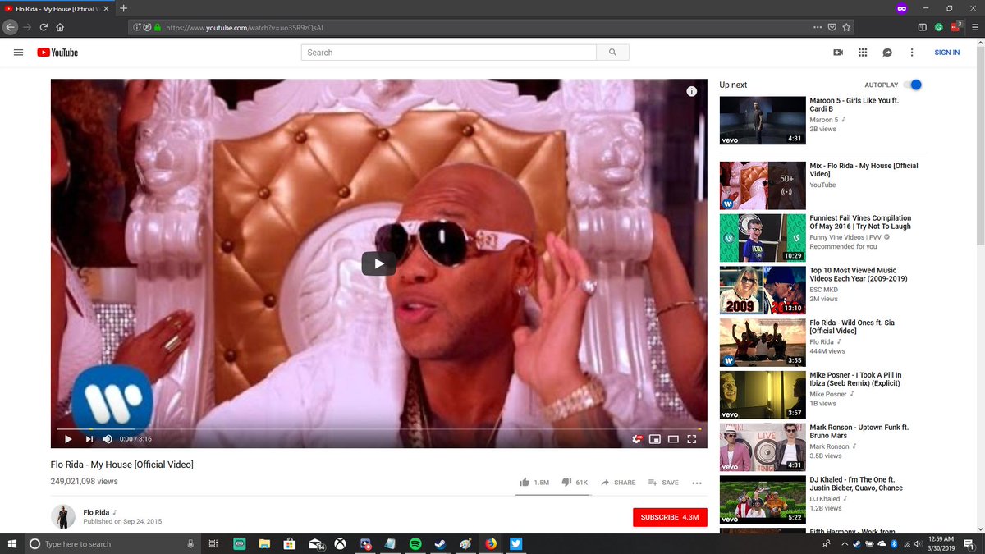Show the site information padlock icon
The image size is (985, 554).
[x=157, y=27]
